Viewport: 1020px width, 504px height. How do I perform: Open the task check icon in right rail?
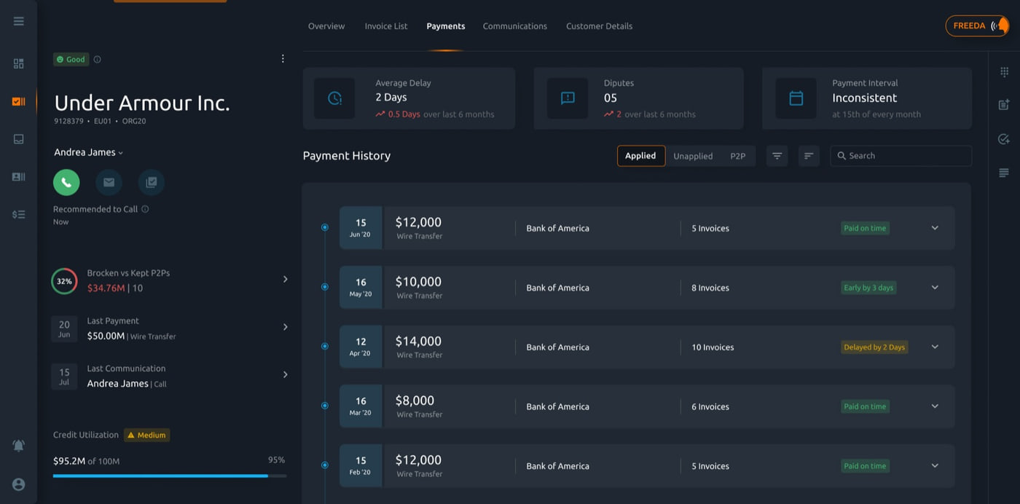coord(1004,139)
